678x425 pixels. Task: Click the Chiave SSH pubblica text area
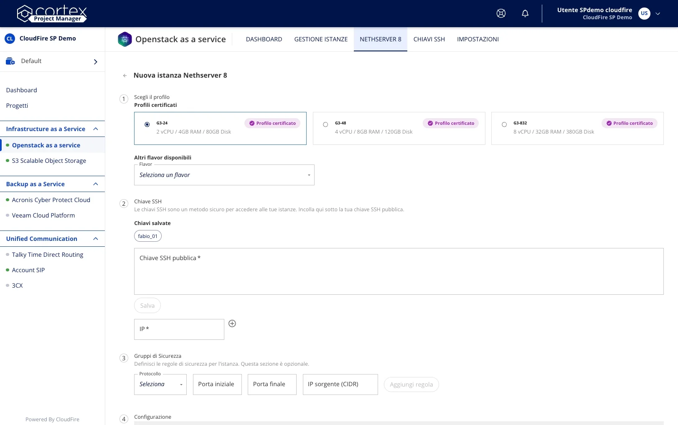tap(399, 271)
